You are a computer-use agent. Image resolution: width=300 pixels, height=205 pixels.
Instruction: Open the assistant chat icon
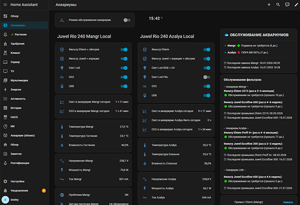287,5
